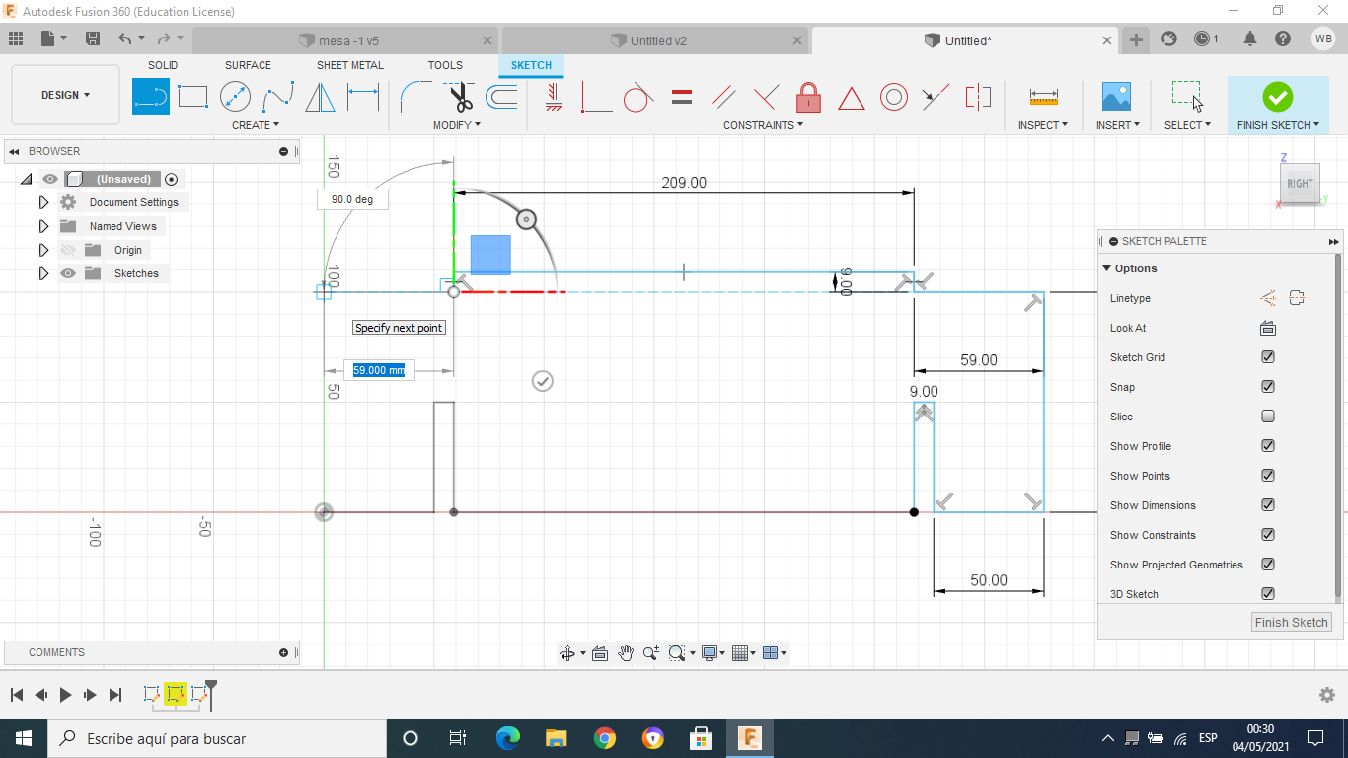
Task: Switch to the SOLID tab
Action: [x=163, y=65]
